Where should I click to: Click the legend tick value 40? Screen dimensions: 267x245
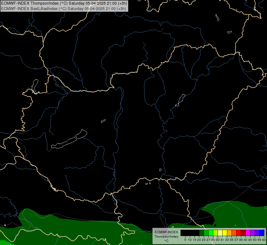pos(245,240)
